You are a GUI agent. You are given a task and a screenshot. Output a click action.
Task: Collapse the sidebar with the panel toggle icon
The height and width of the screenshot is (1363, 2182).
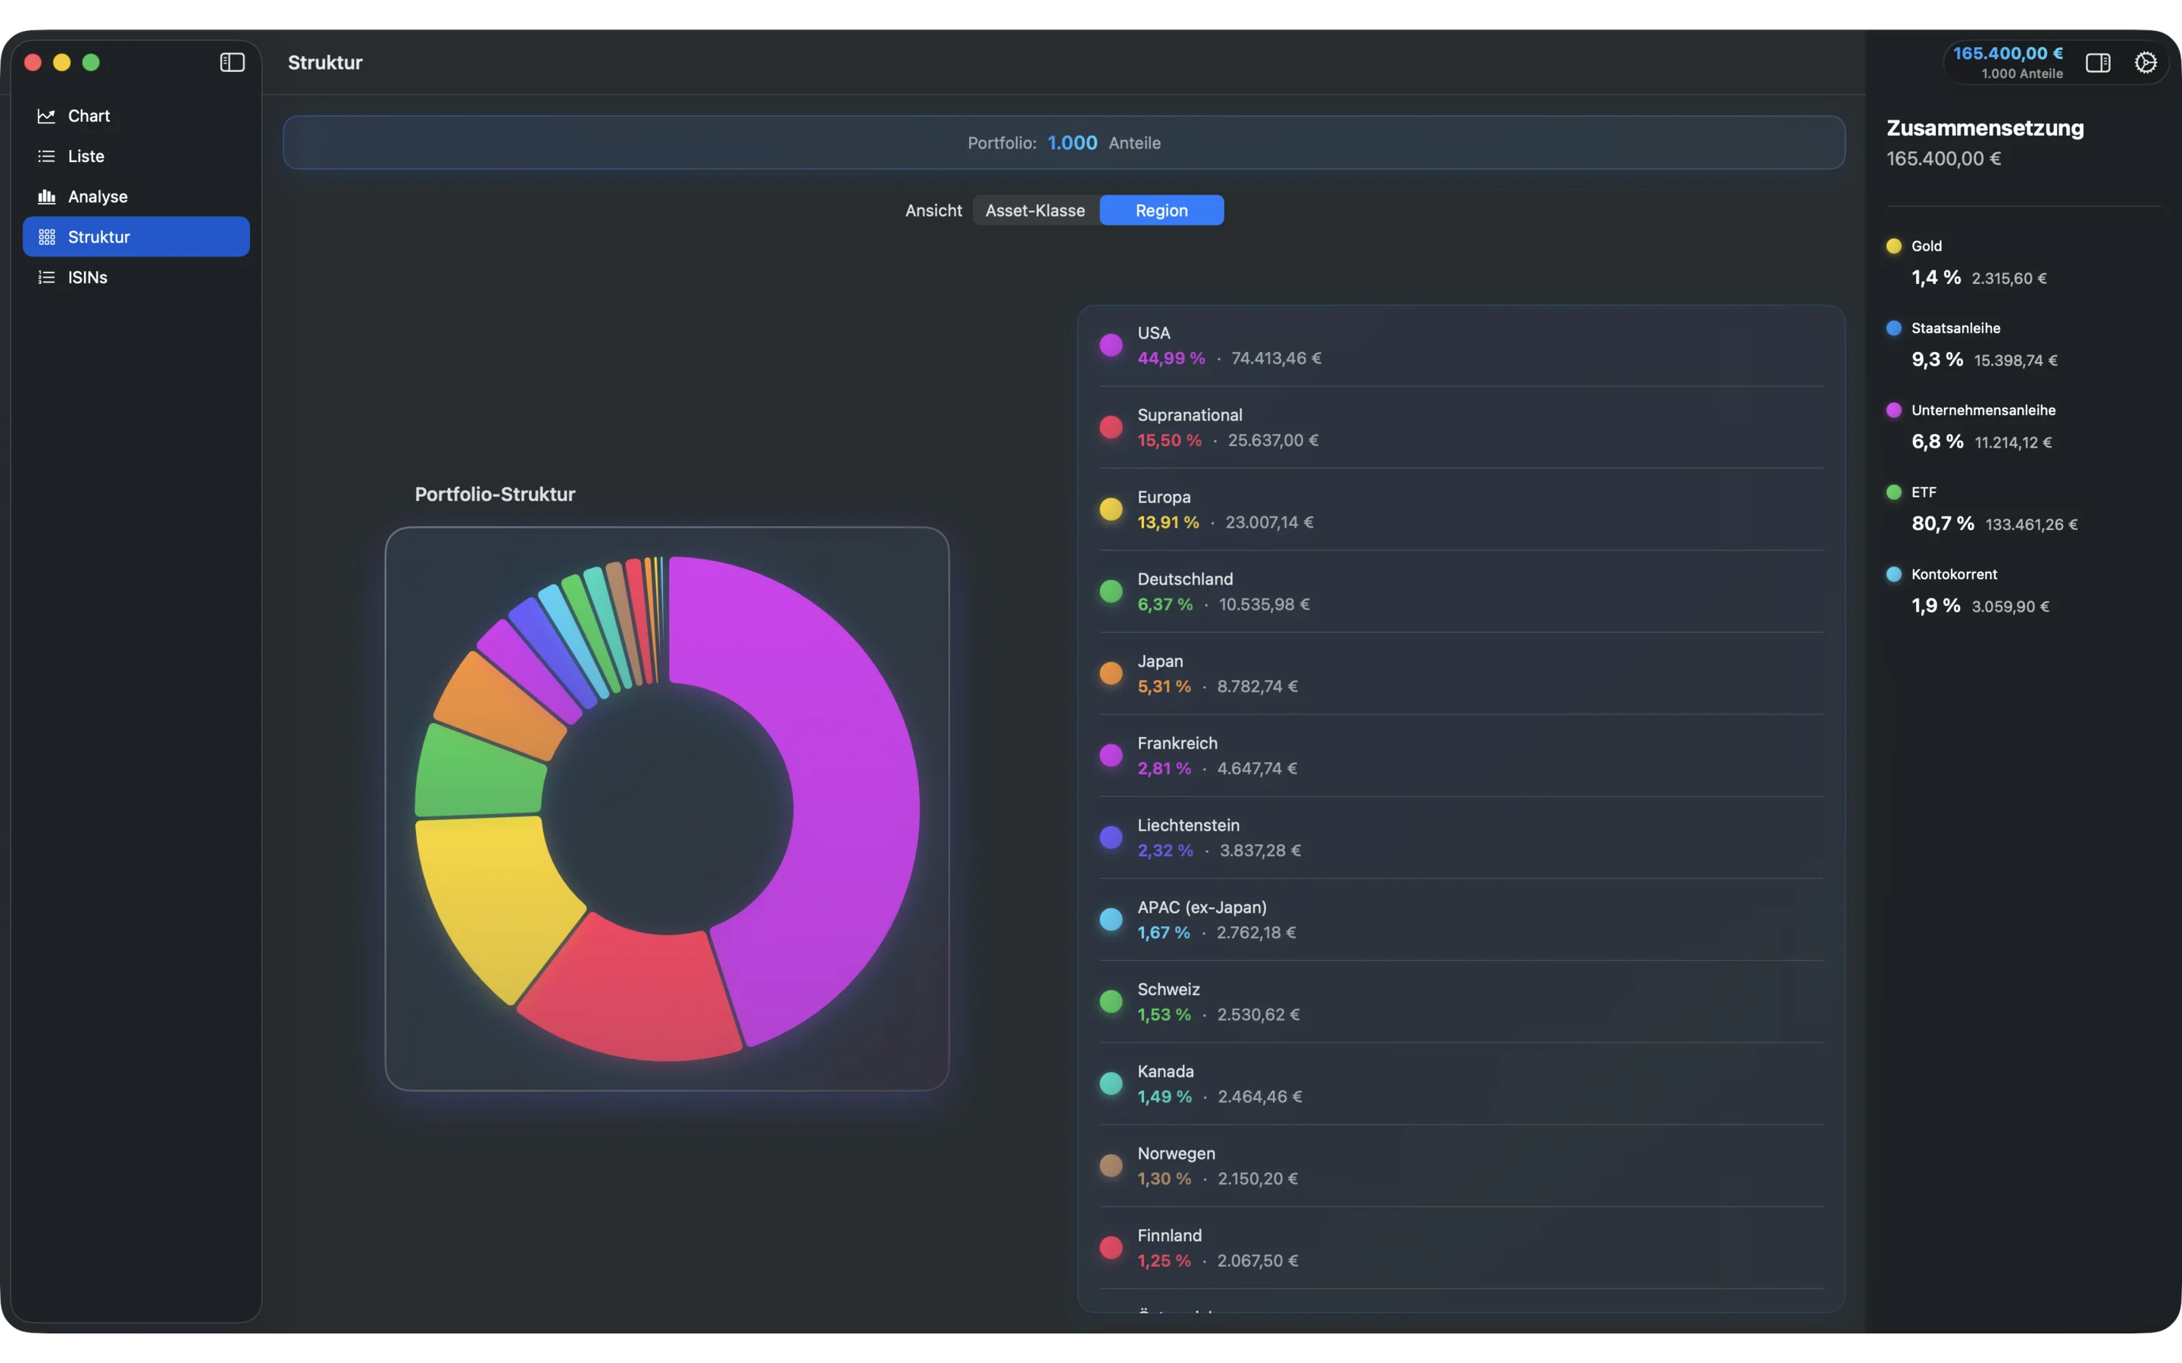(x=232, y=62)
